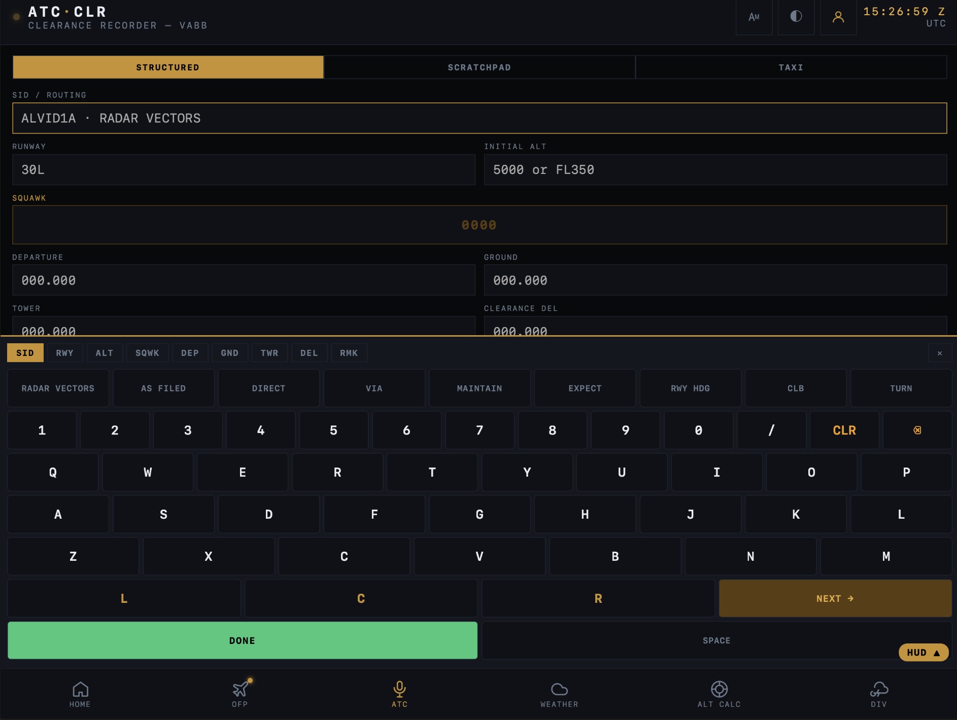Switch to the Taxi tab
Screen dimensions: 957x720
click(x=791, y=67)
